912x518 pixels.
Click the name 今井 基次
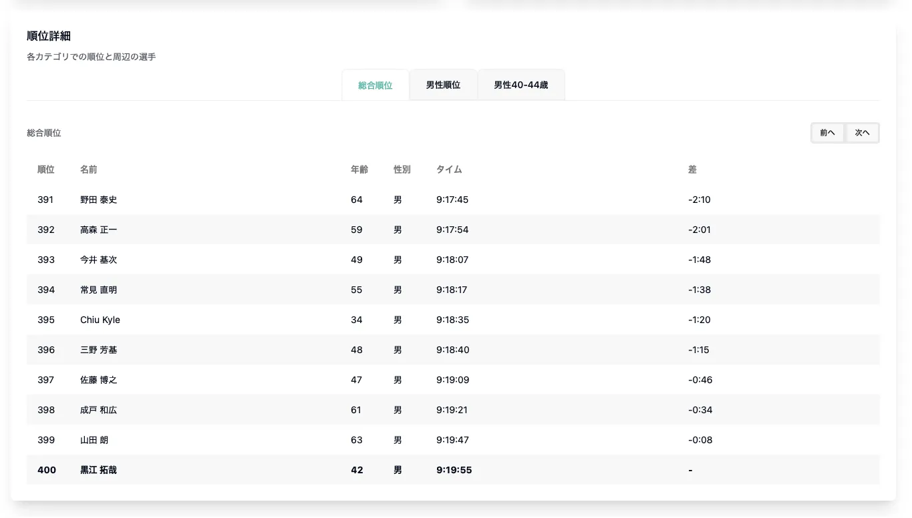point(99,260)
